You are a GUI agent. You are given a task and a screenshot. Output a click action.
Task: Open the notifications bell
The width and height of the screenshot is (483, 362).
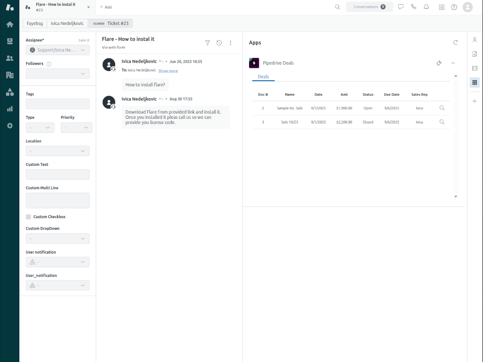[425, 7]
